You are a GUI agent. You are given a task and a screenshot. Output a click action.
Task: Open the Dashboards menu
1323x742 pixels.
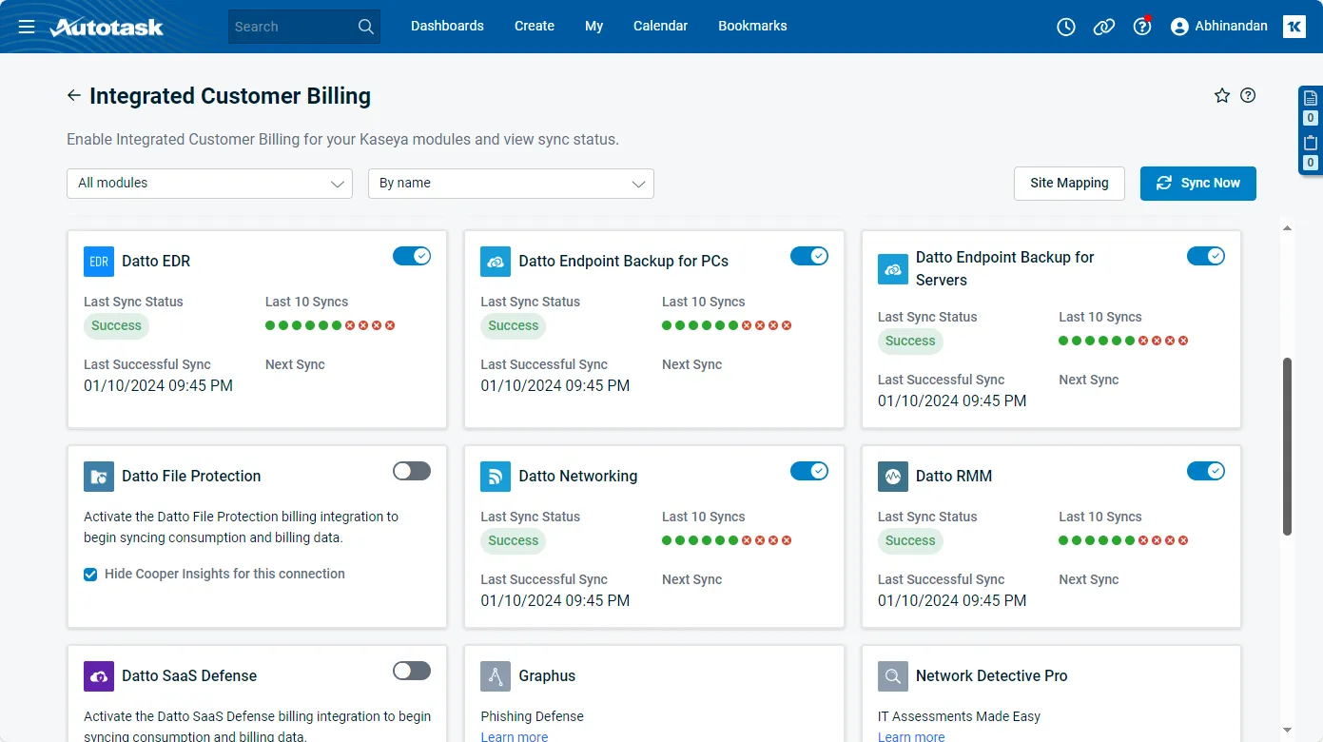tap(447, 27)
